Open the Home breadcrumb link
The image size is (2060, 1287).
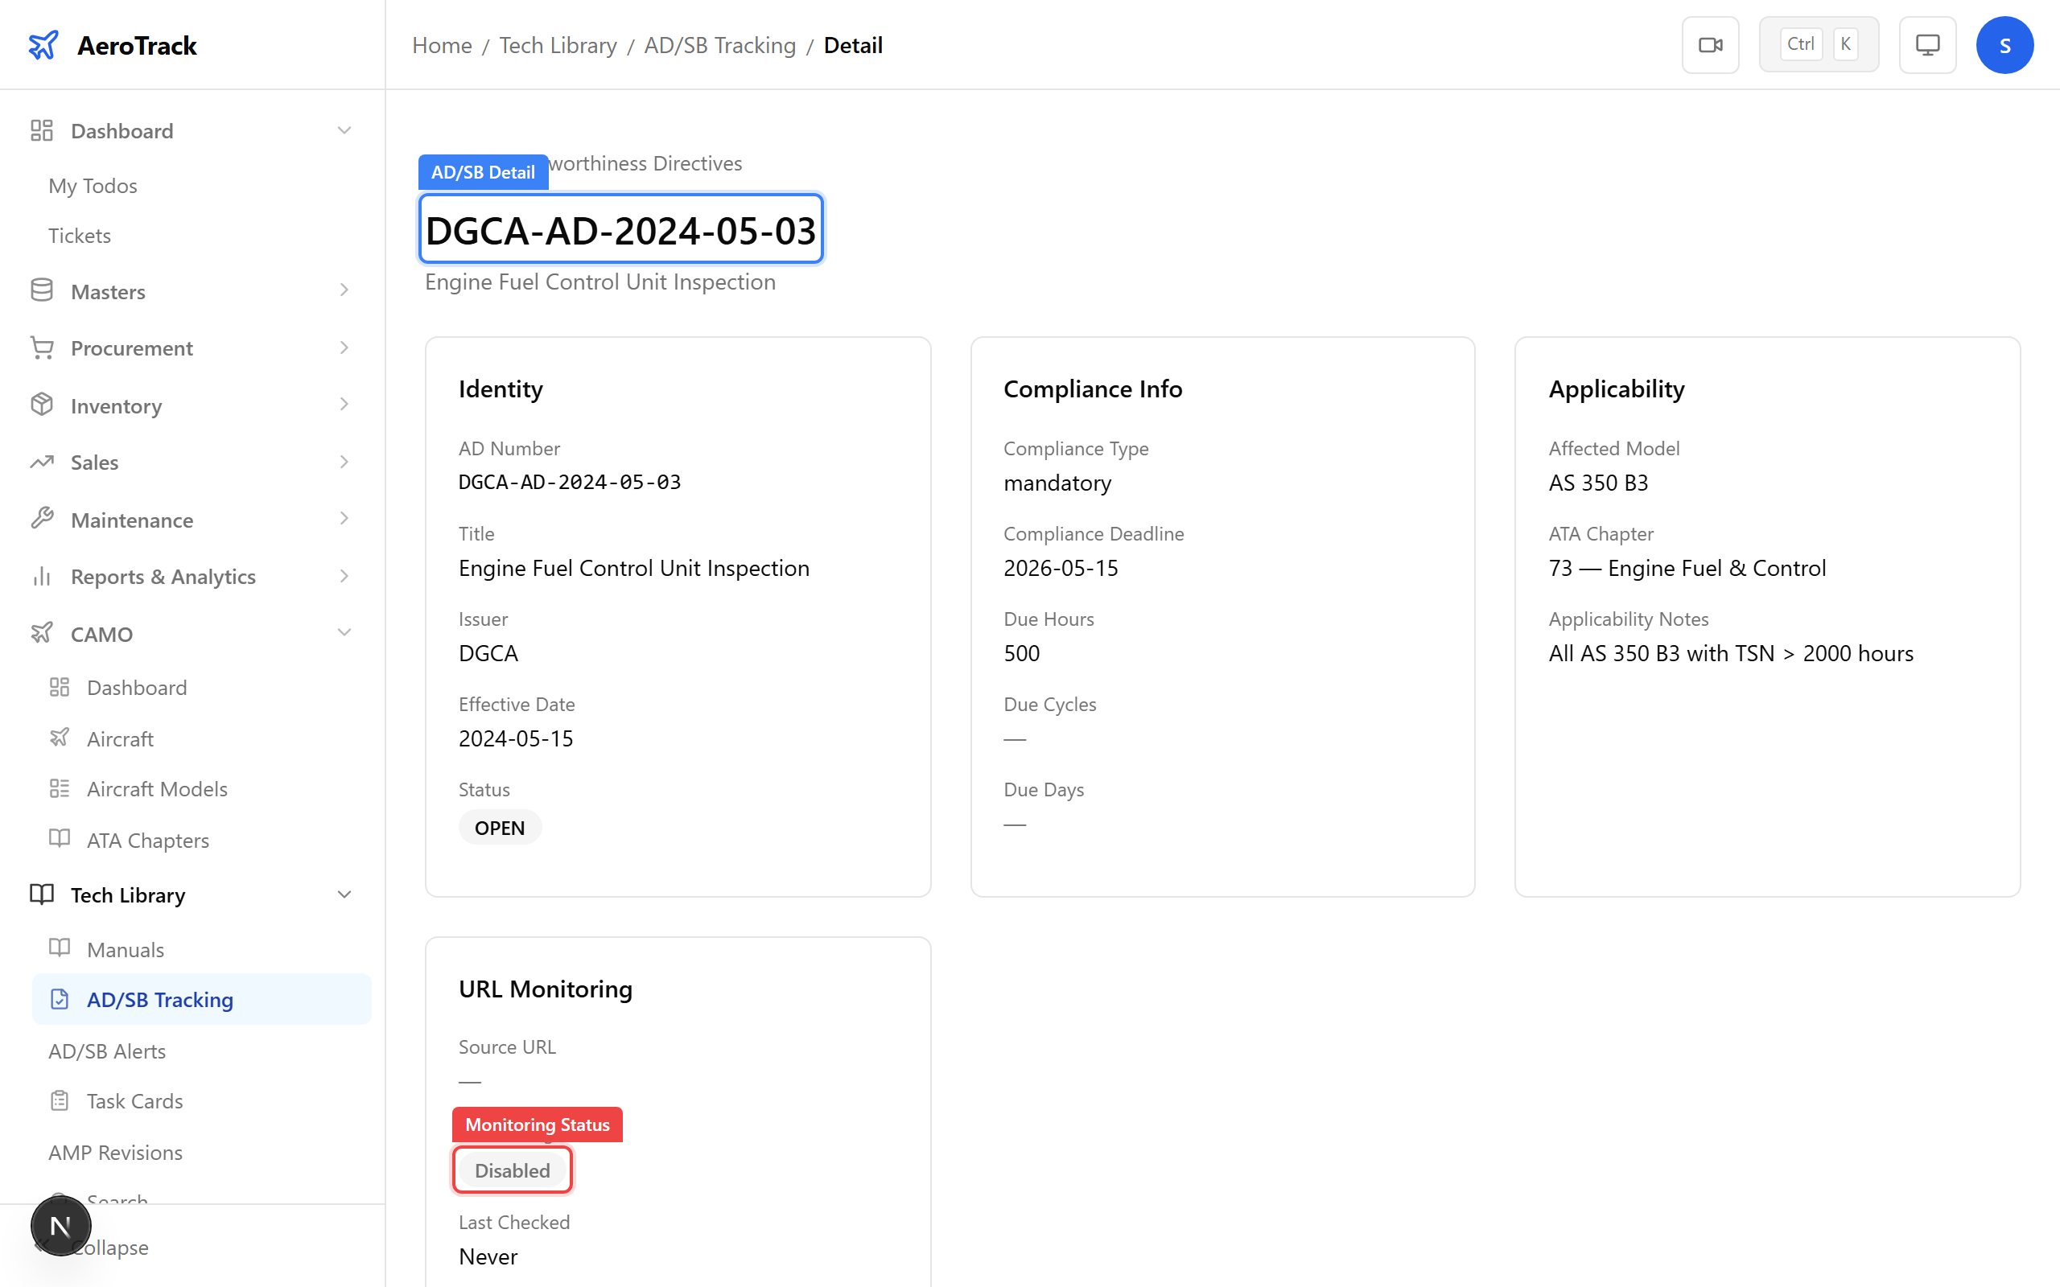click(441, 45)
